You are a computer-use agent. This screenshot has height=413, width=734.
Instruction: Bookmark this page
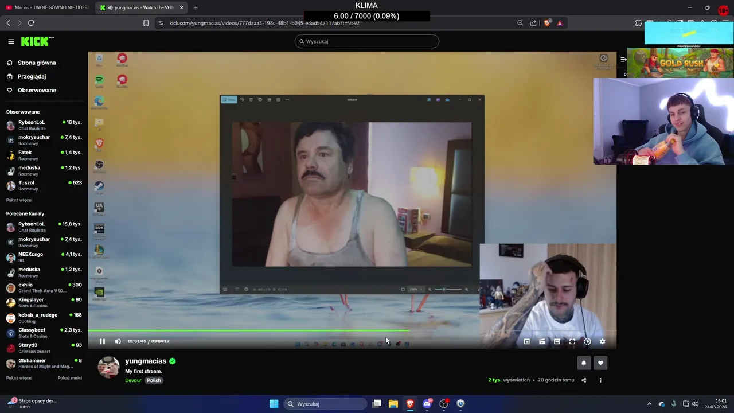coord(146,23)
